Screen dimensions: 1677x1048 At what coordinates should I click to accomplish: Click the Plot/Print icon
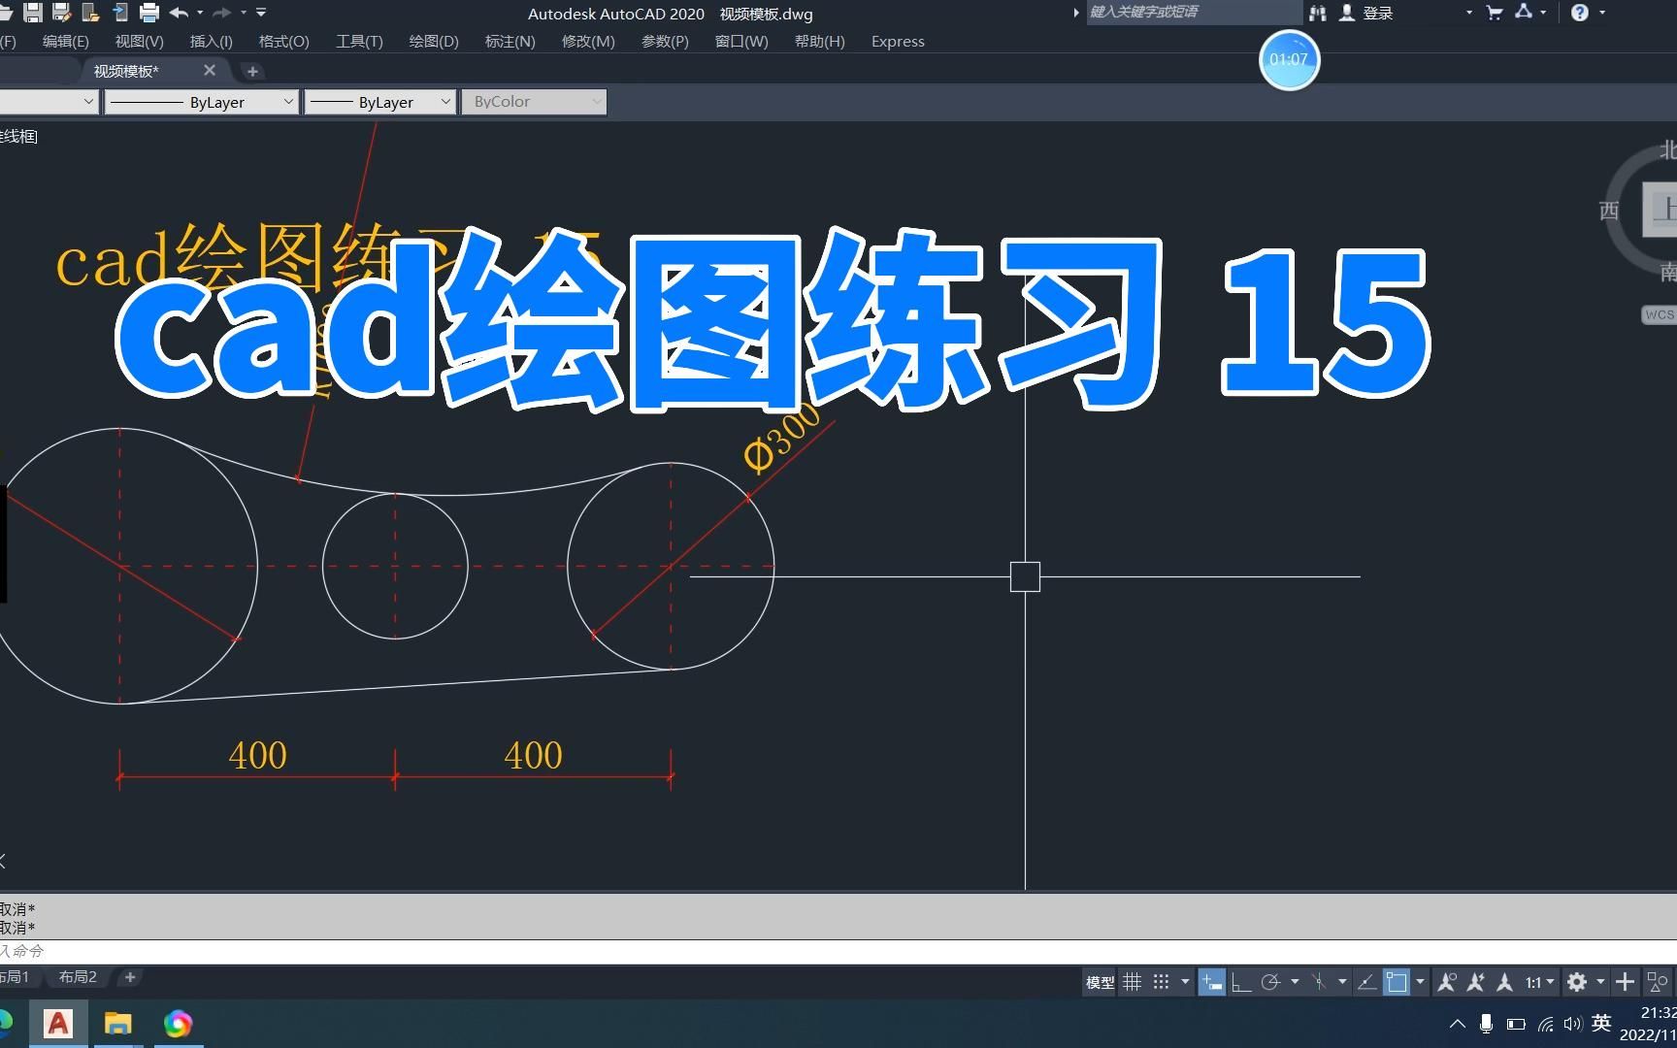[x=148, y=13]
